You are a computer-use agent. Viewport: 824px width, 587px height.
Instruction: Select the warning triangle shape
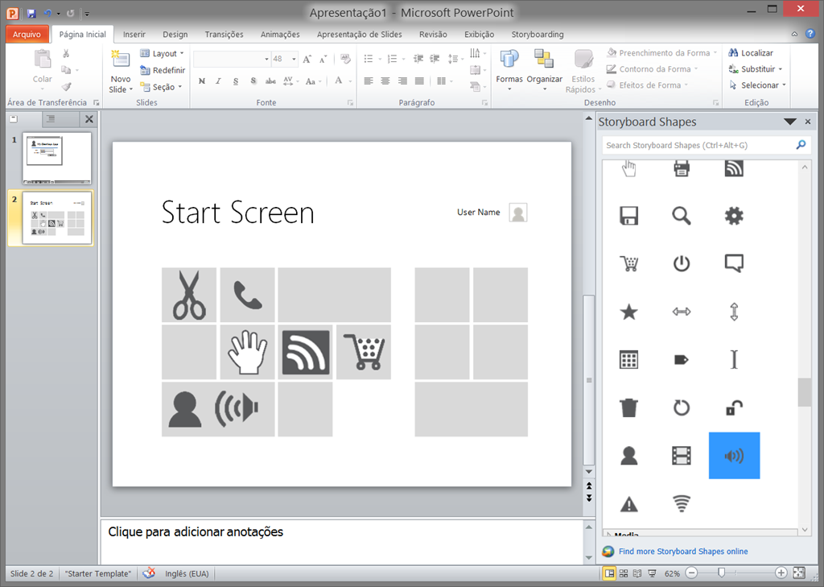(629, 504)
